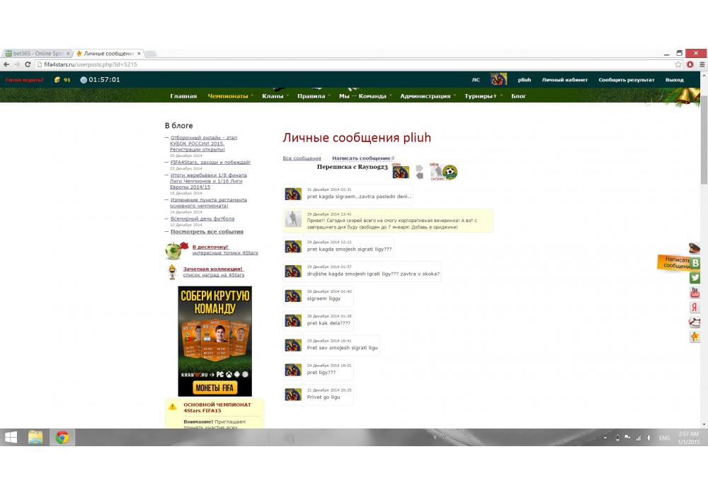Open the VK social sidebar icon
Viewport: 708px width, 495px height.
[695, 263]
